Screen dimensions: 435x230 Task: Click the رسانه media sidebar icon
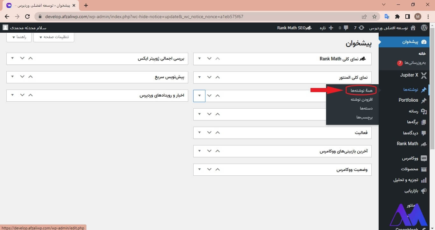click(424, 112)
